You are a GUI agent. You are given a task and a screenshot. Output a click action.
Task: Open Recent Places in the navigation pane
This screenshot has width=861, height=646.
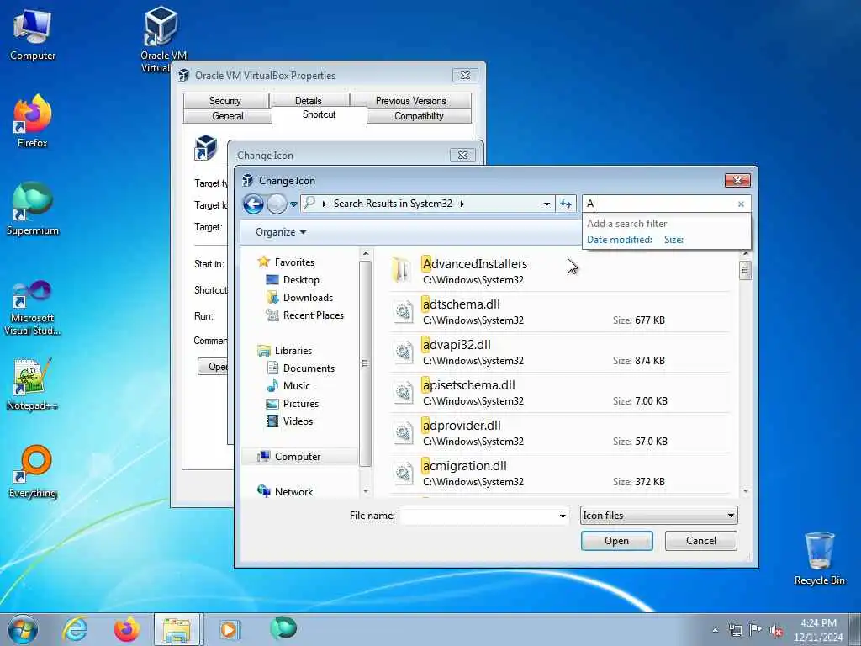[314, 315]
